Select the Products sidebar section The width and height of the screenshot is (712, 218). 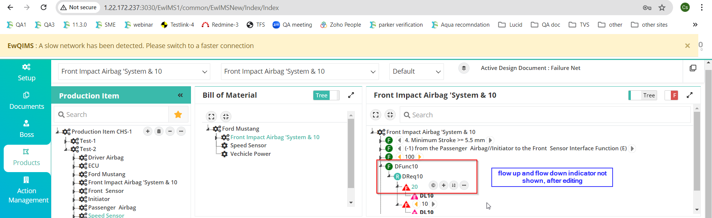click(26, 157)
